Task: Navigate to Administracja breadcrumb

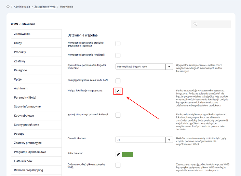Action: point(22,6)
